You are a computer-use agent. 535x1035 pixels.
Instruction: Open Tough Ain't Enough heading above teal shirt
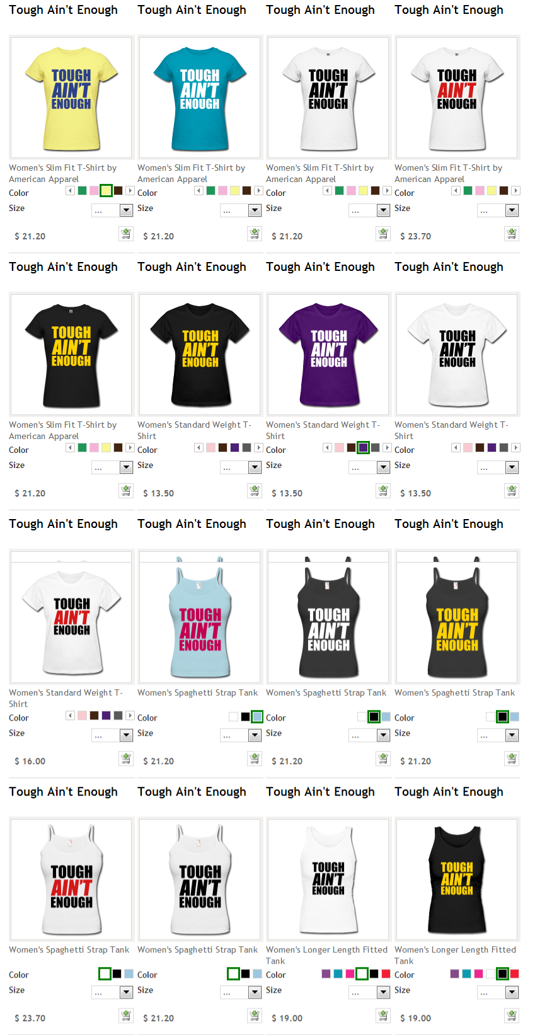(192, 10)
